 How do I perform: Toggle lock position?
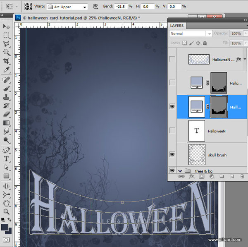[198, 43]
